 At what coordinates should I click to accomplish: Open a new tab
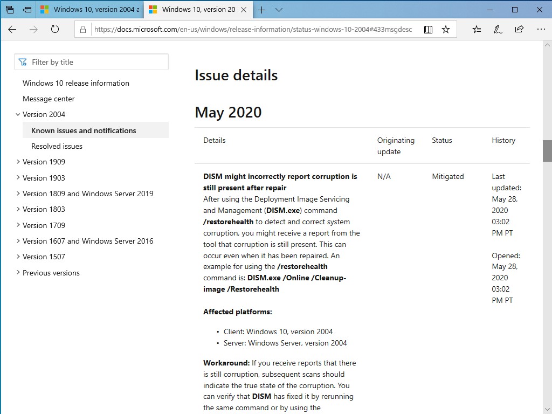262,10
